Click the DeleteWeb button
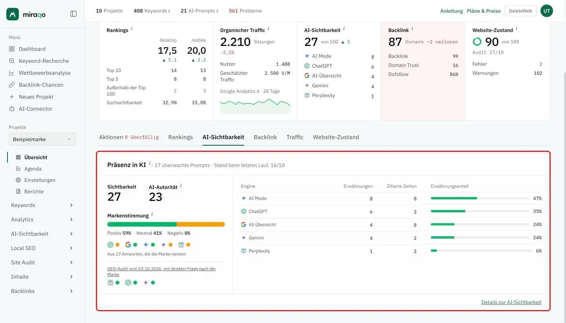566x323 pixels. tap(520, 11)
